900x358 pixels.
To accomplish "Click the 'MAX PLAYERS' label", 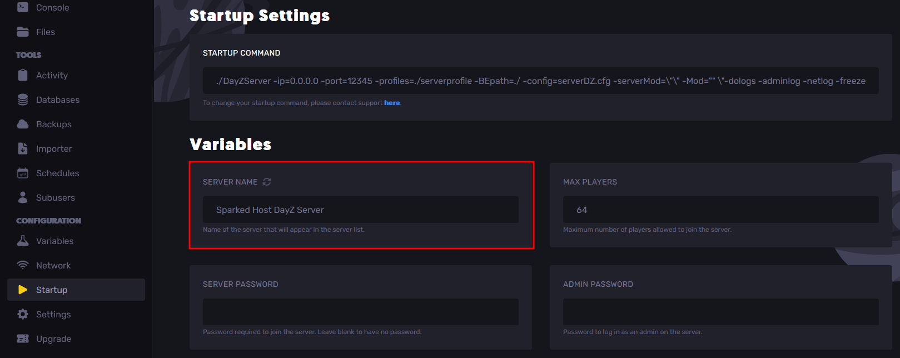I will (590, 182).
